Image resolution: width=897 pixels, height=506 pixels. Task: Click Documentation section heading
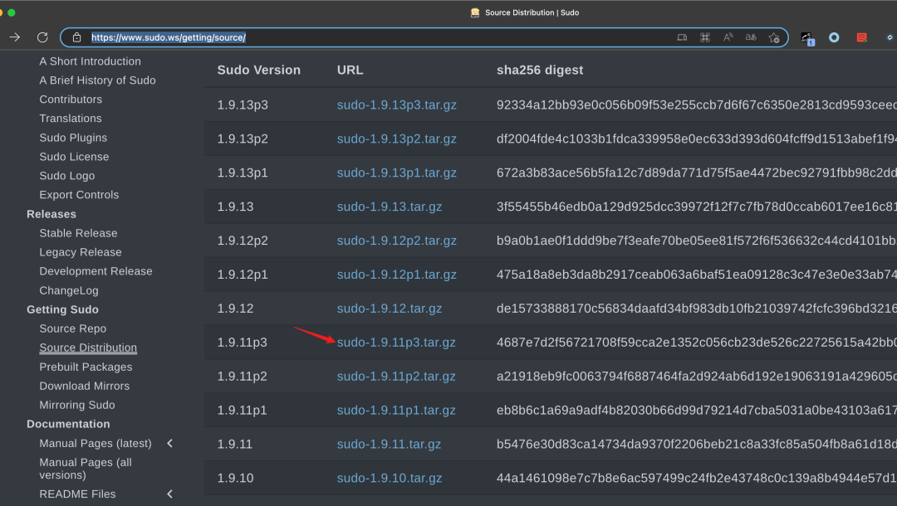coord(68,425)
